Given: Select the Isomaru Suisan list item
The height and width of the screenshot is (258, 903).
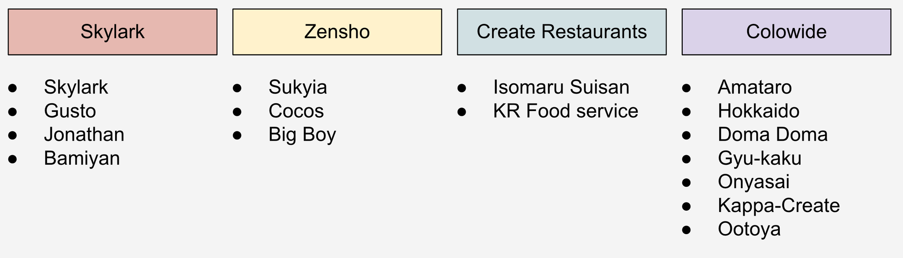Looking at the screenshot, I should point(561,88).
